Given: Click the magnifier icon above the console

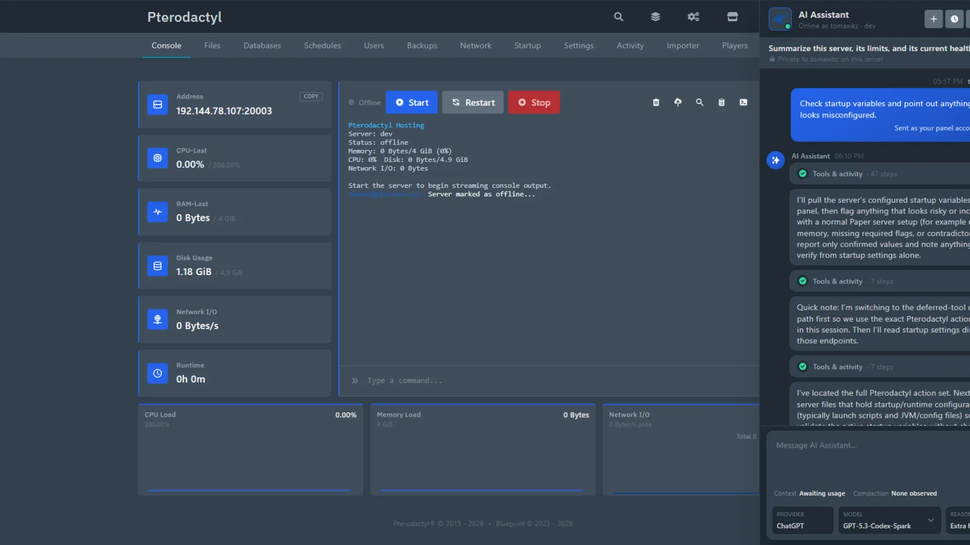Looking at the screenshot, I should [x=700, y=102].
